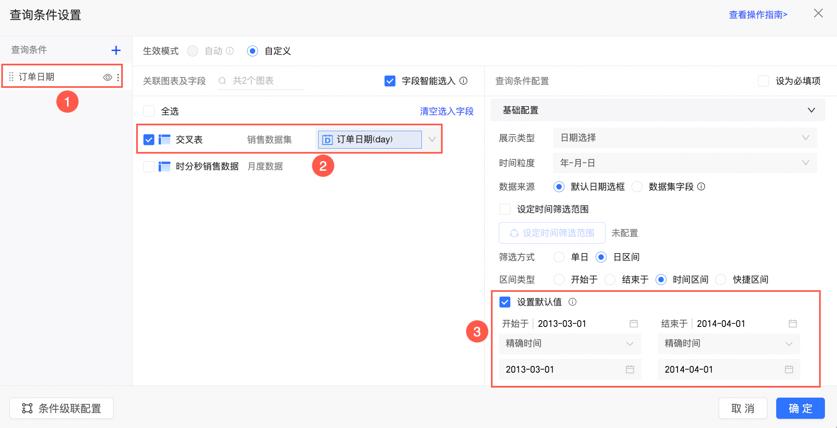
Task: Click the 月度数据 dataset name
Action: pos(265,167)
